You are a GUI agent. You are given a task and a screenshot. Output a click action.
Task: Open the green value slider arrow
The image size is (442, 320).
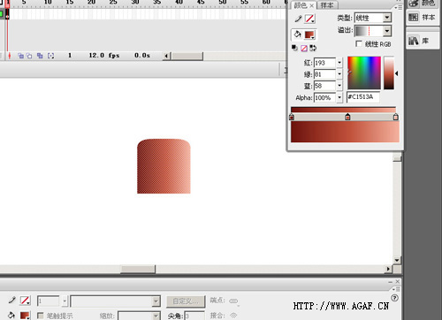click(x=339, y=74)
